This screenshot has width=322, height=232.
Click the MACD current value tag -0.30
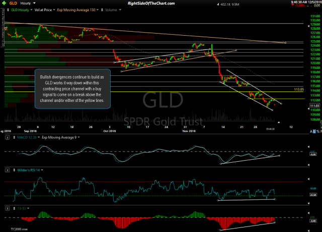tap(313, 154)
